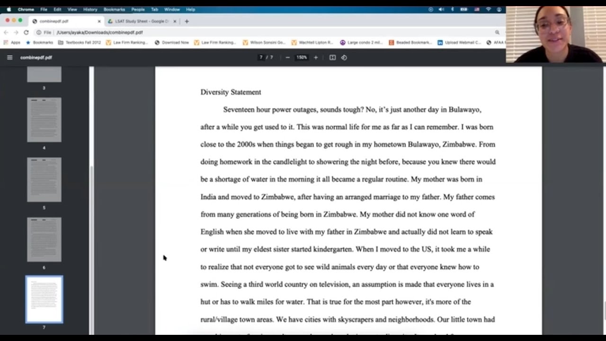Click the volume icon in menu bar
This screenshot has height=341, width=606.
pyautogui.click(x=441, y=9)
